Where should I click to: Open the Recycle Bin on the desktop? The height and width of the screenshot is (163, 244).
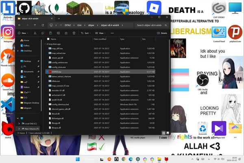click(x=203, y=128)
